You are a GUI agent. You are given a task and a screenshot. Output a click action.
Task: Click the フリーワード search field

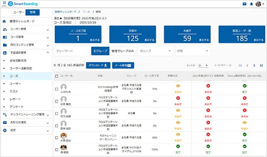pos(72,51)
